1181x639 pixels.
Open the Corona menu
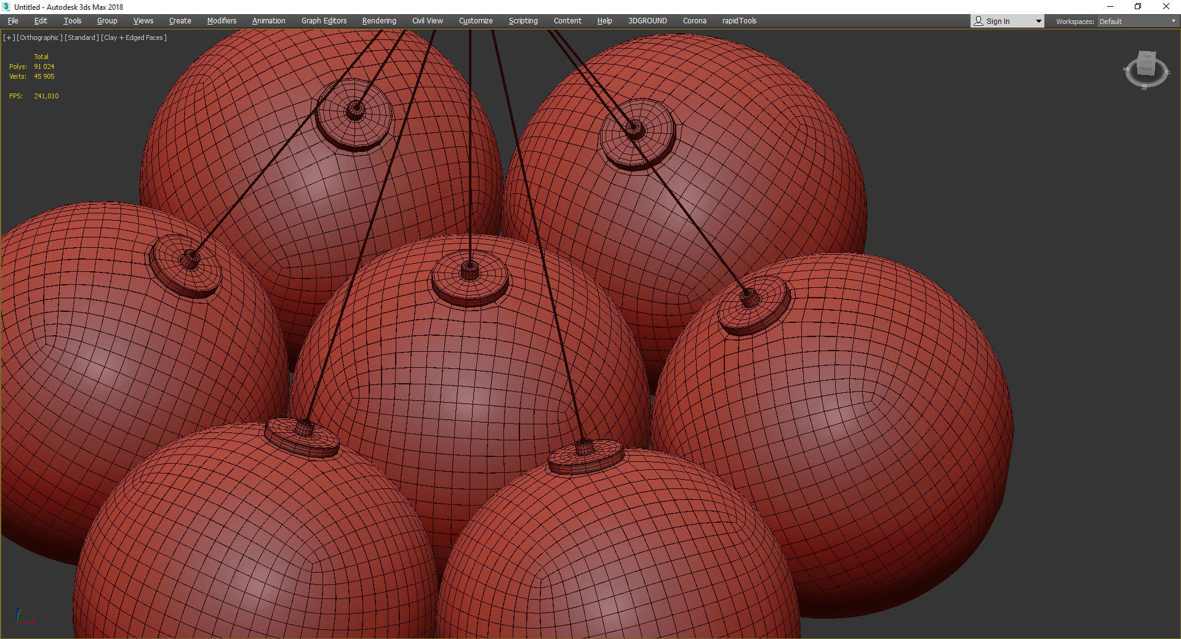[694, 20]
